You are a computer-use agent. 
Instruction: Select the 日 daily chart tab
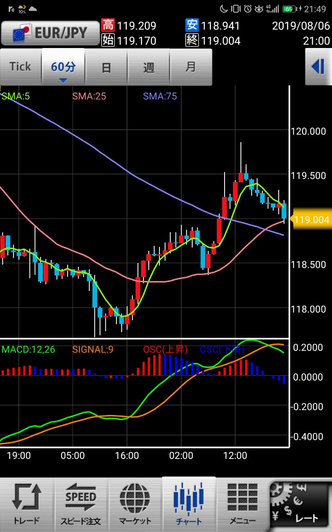click(x=106, y=66)
